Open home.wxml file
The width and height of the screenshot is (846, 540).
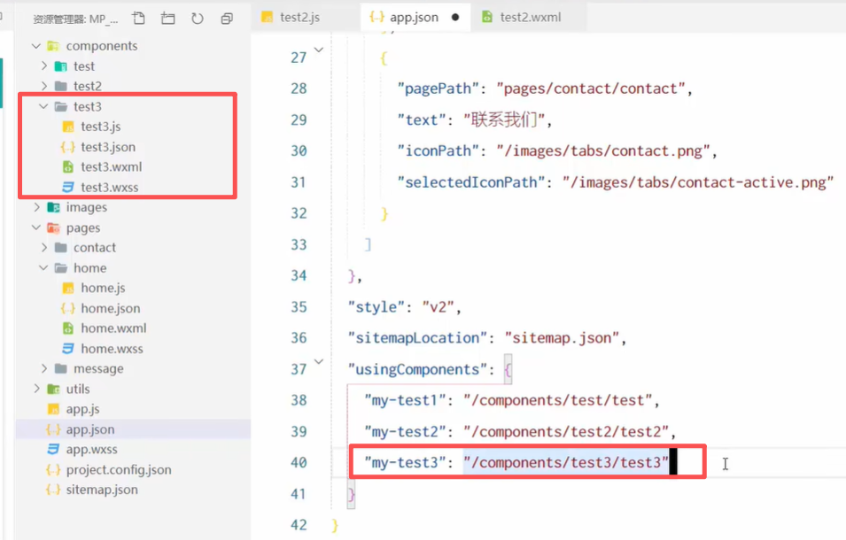tap(114, 328)
